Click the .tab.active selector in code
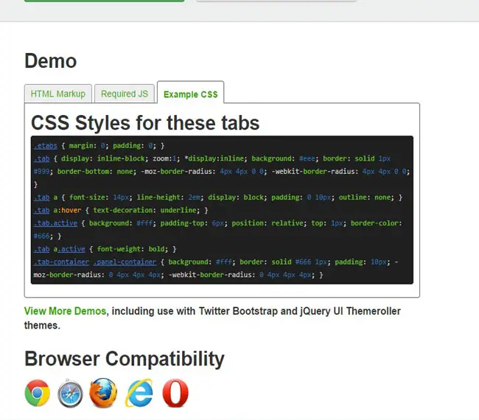The width and height of the screenshot is (479, 420). tap(55, 223)
